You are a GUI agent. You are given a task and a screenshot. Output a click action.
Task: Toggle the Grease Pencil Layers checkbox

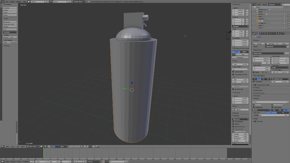click(235, 48)
